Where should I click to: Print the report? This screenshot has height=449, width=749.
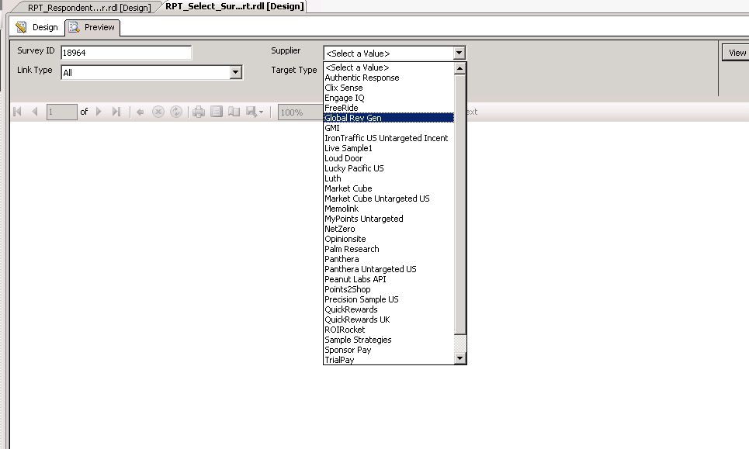coord(199,112)
